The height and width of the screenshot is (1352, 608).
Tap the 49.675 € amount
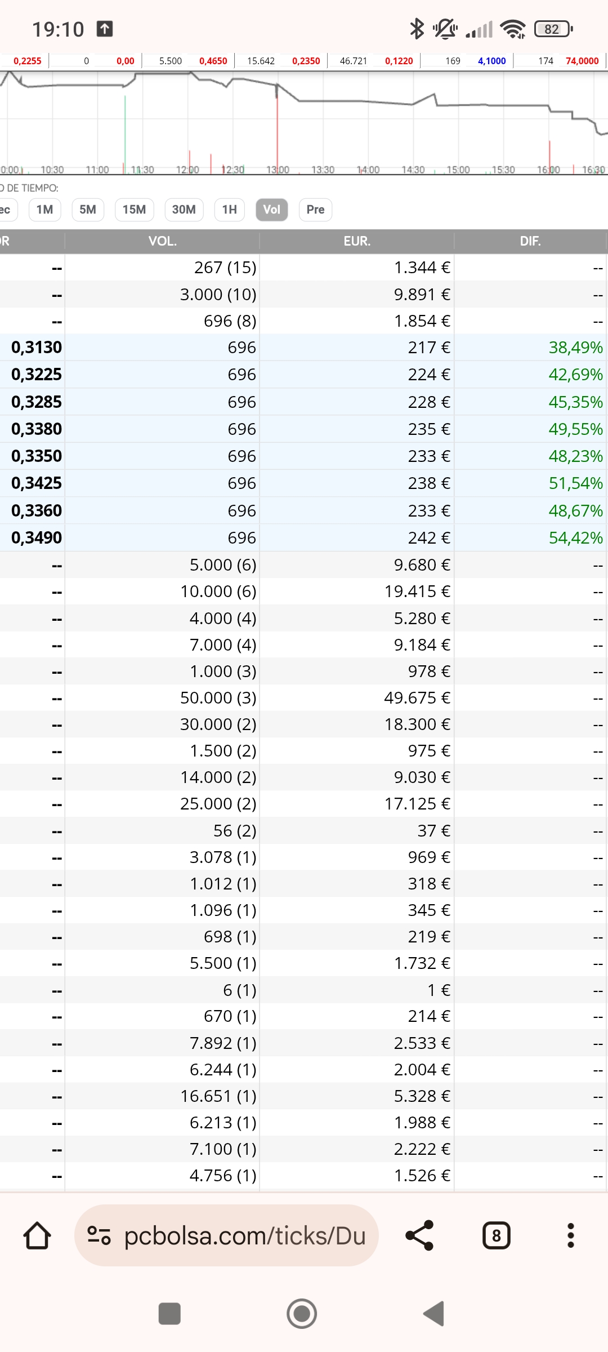(417, 698)
